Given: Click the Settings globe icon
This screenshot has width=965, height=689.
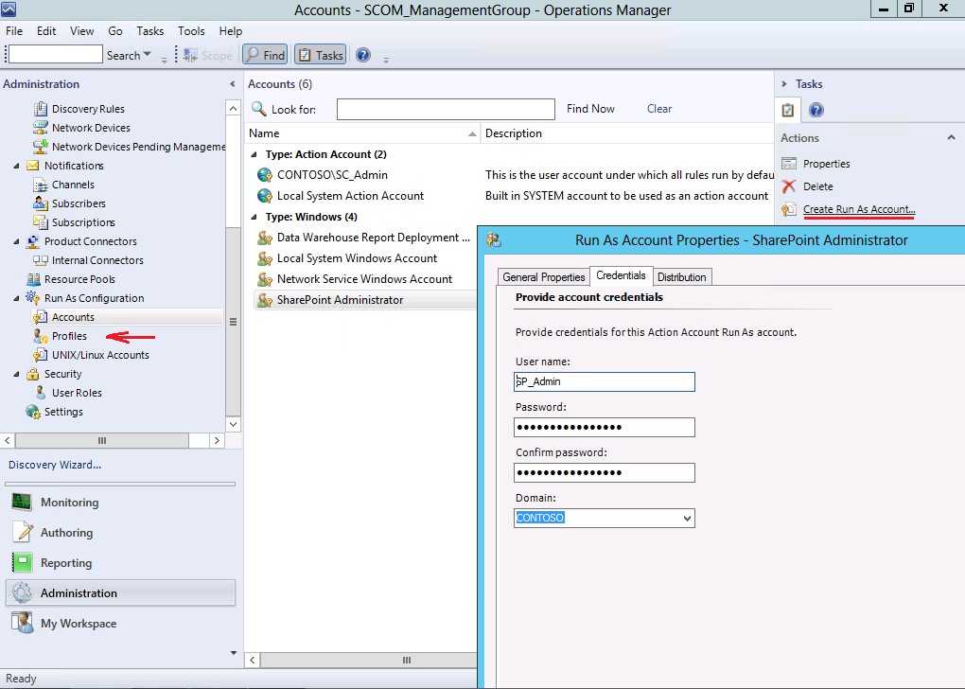Looking at the screenshot, I should point(33,412).
